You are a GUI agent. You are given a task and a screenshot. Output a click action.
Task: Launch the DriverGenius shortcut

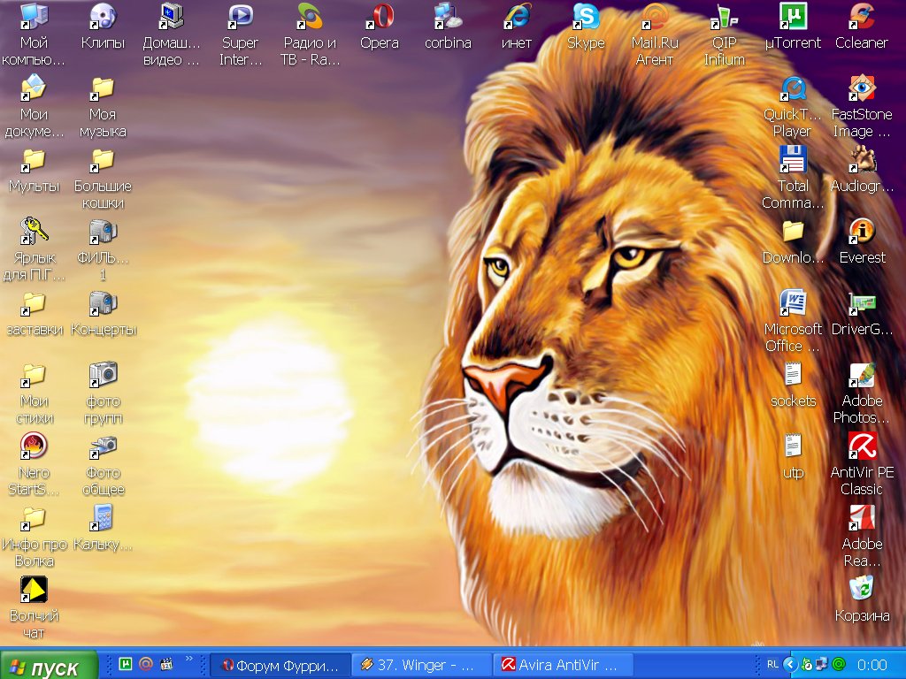click(862, 302)
